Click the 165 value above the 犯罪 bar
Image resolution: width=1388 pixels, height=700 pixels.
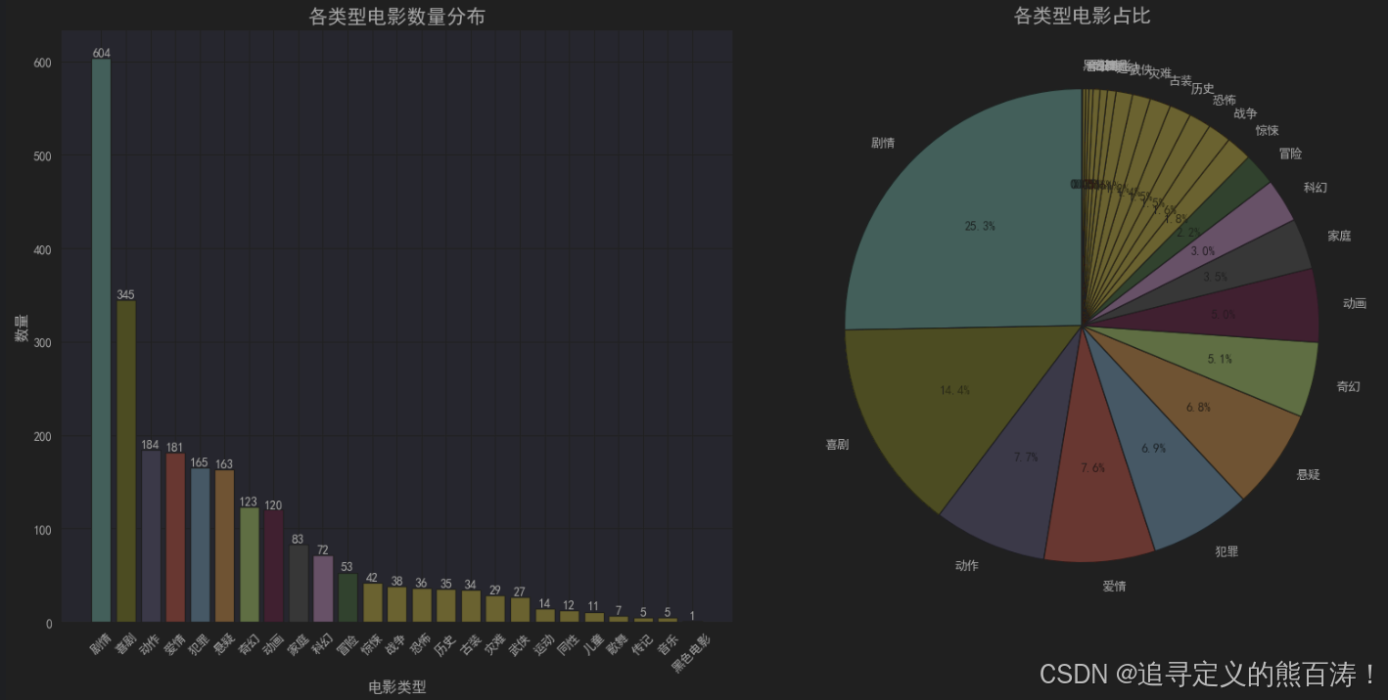pyautogui.click(x=200, y=462)
